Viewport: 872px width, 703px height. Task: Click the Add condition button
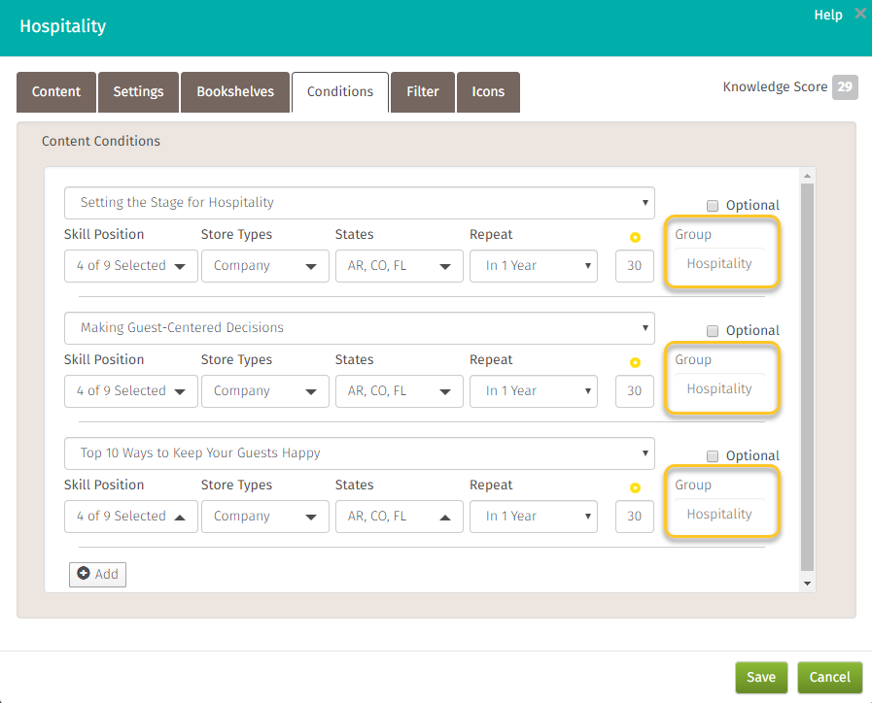pyautogui.click(x=98, y=575)
